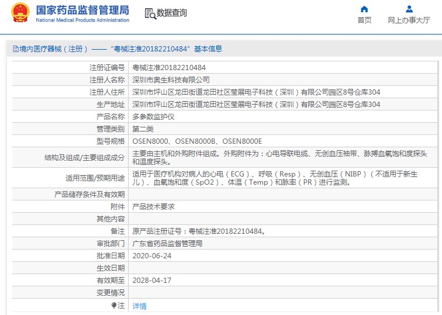Click National Medical Products Administration text
Image resolution: width=442 pixels, height=315 pixels.
[x=82, y=20]
